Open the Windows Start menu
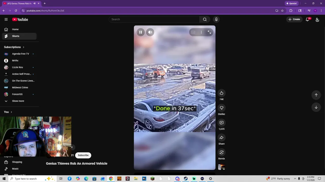 (4, 179)
